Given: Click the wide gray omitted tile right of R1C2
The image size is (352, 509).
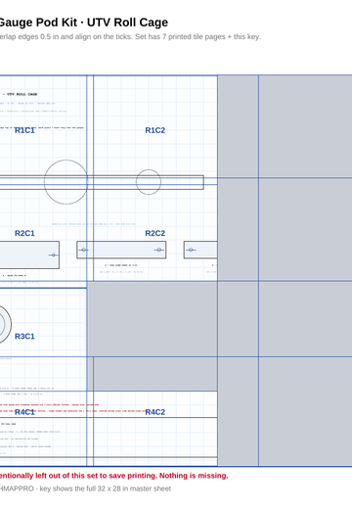Looking at the screenshot, I should point(305,126).
